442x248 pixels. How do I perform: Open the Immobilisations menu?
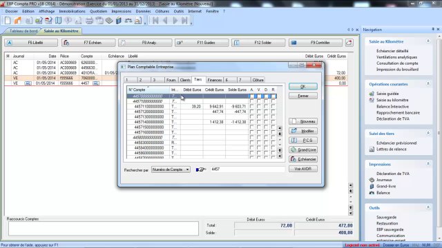coord(72,11)
